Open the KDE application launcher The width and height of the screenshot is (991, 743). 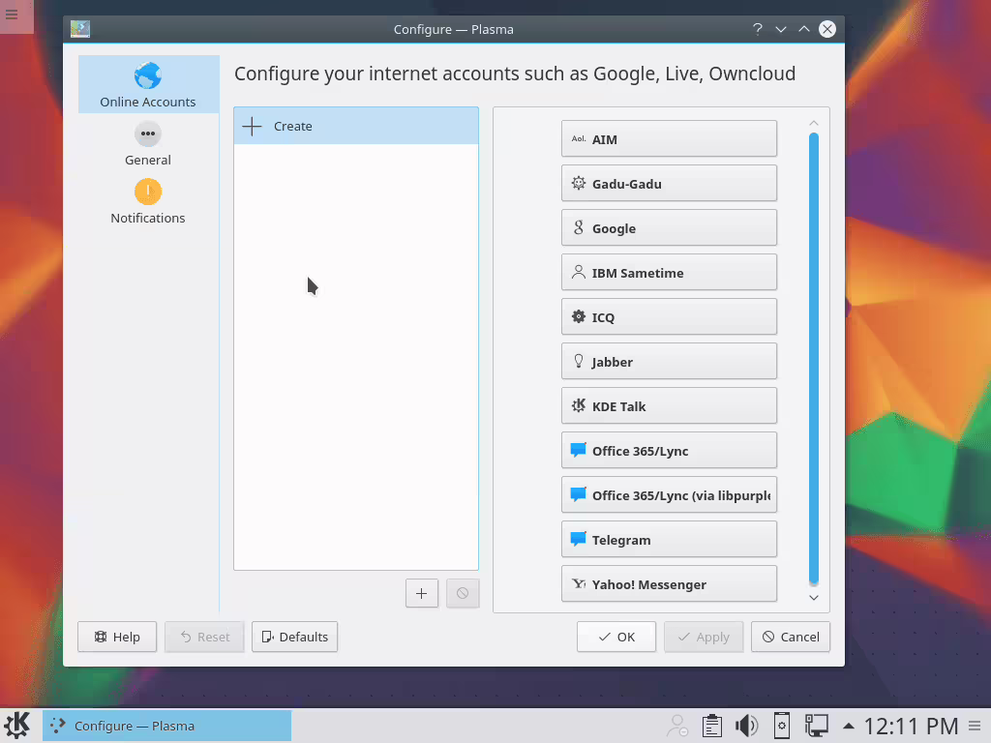(17, 726)
